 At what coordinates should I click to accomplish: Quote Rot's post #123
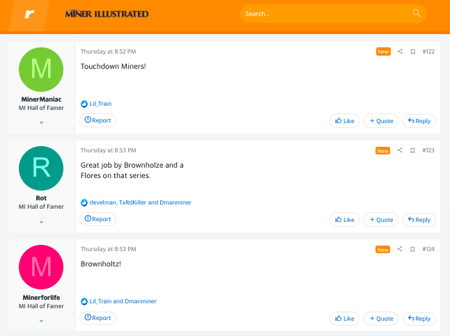pos(381,220)
